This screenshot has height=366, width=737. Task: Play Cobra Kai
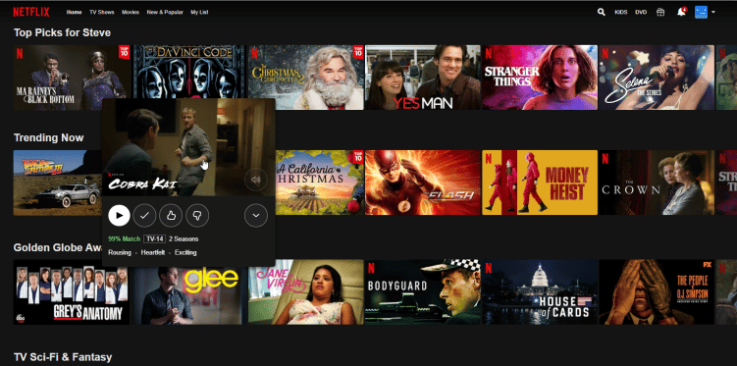point(120,216)
